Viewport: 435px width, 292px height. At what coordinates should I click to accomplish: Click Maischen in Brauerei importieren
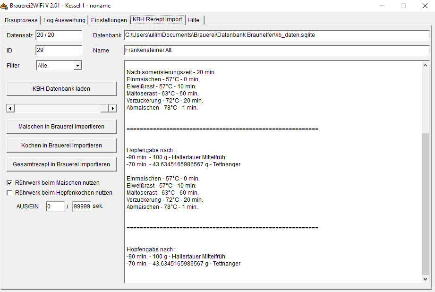click(x=61, y=127)
